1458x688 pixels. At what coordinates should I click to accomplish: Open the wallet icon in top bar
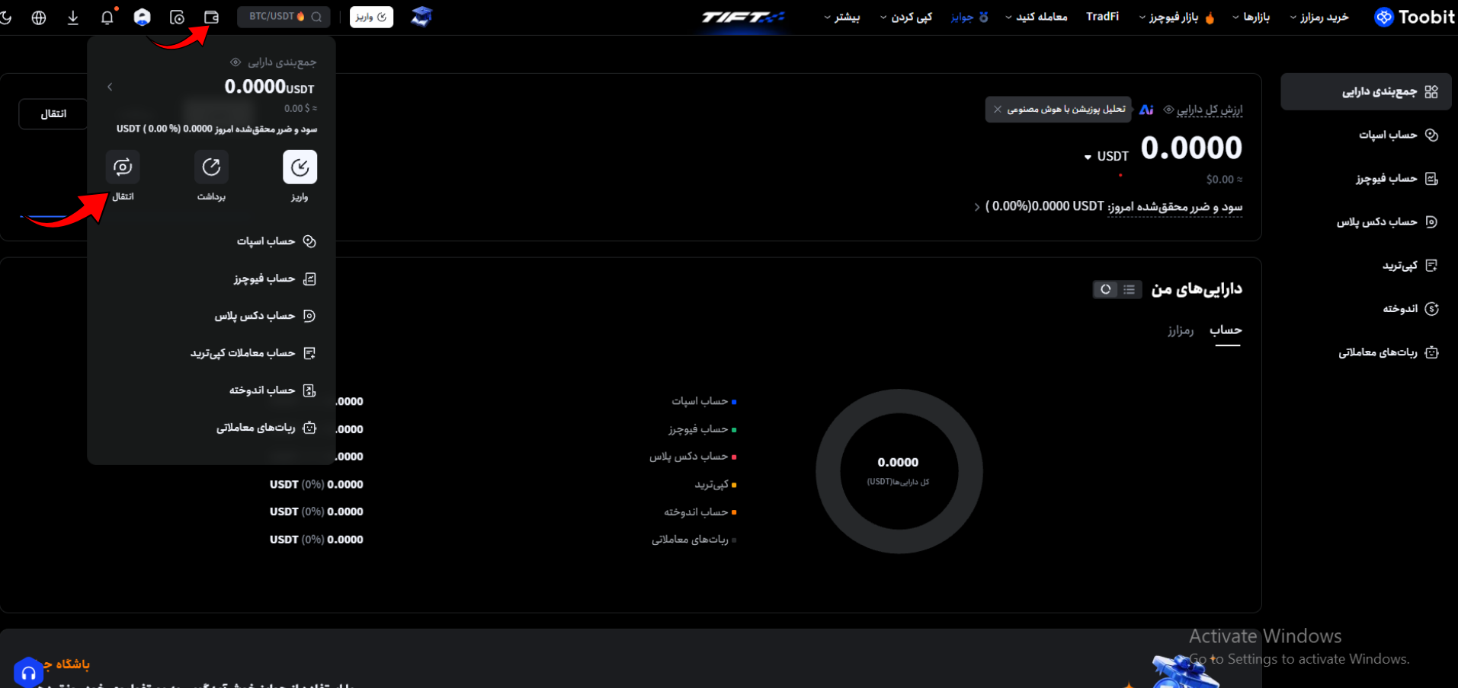coord(211,17)
